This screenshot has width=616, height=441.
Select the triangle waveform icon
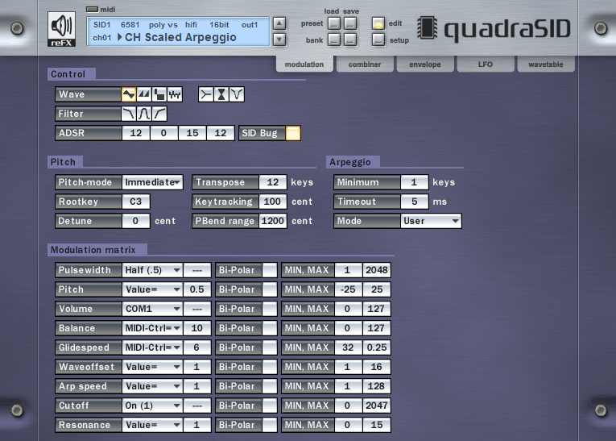tap(129, 94)
